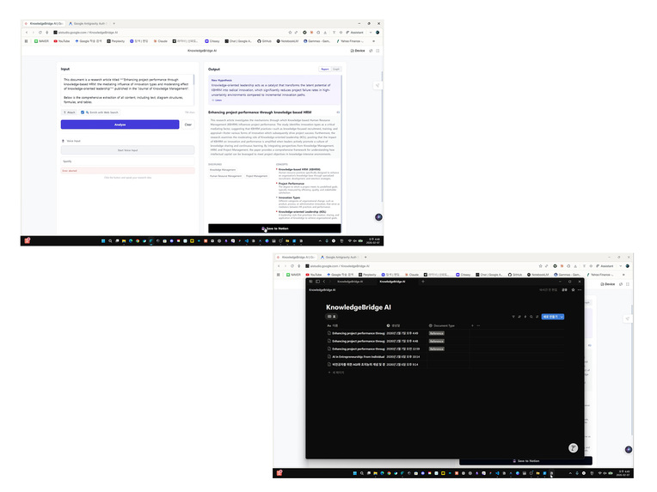Open the tab search dropdown in the browser showing Input panel
This screenshot has height=492, width=657.
pos(371,33)
